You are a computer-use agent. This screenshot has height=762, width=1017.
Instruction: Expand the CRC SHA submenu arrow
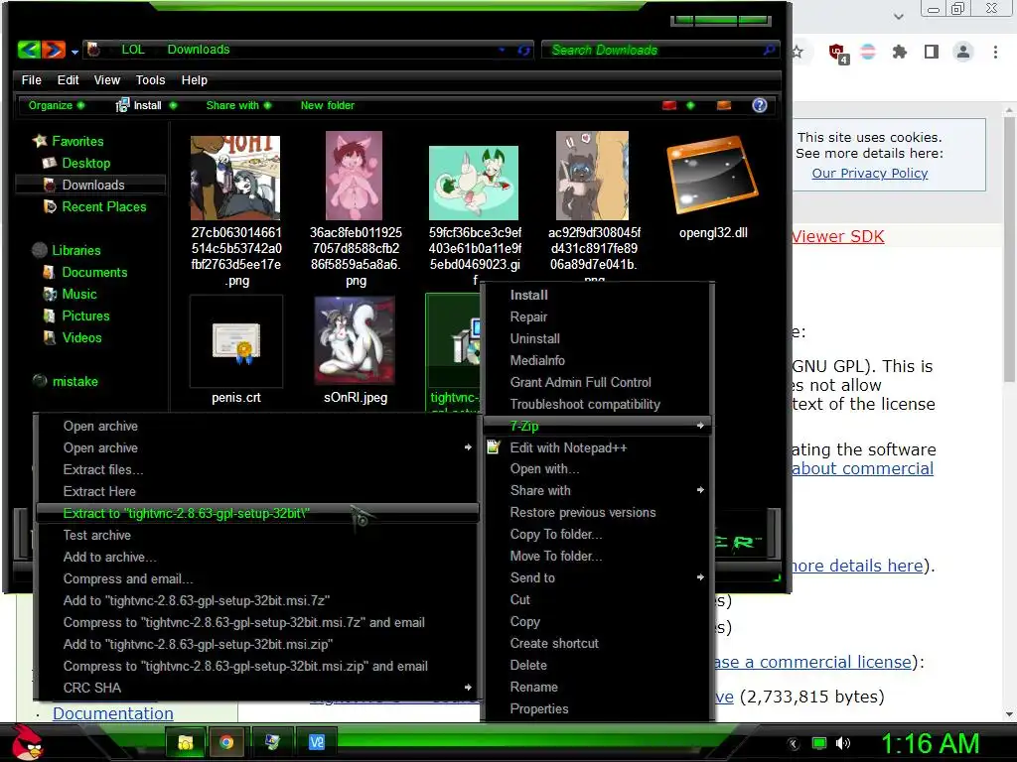point(469,688)
